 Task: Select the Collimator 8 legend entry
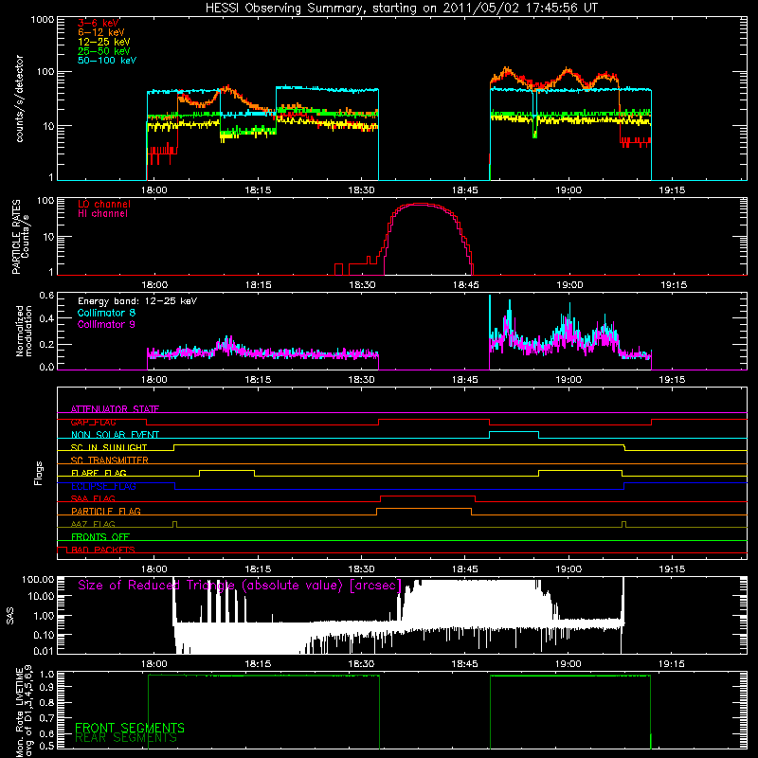(x=106, y=313)
